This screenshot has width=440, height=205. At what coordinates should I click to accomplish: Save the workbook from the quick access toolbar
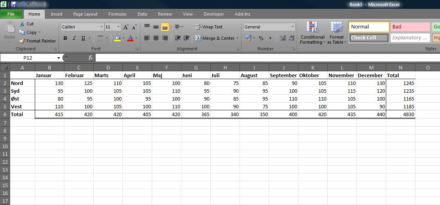14,5
